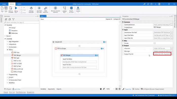The width and height of the screenshot is (177, 99).
Task: Click fit to screen icon
Action: [117, 89]
